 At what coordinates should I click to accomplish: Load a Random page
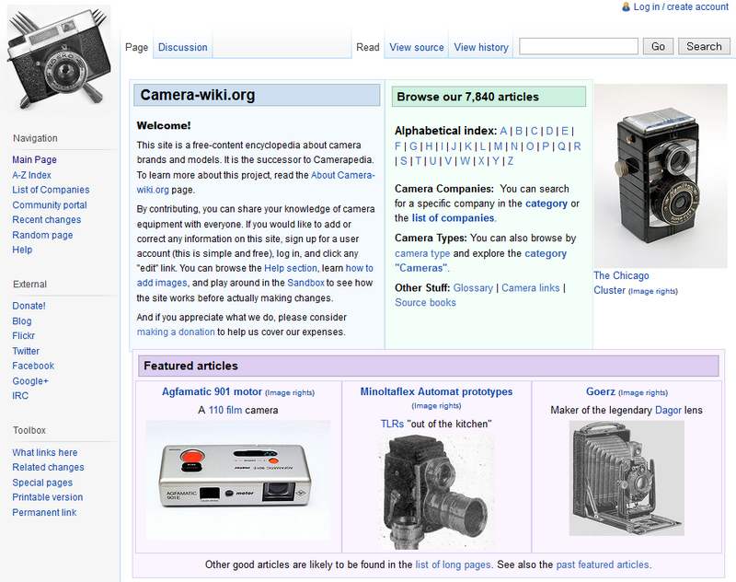[x=42, y=235]
